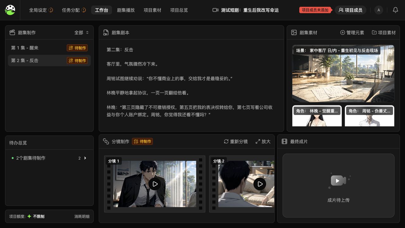Click the warning icon beside 任务分配
This screenshot has height=228, width=405.
(84, 10)
